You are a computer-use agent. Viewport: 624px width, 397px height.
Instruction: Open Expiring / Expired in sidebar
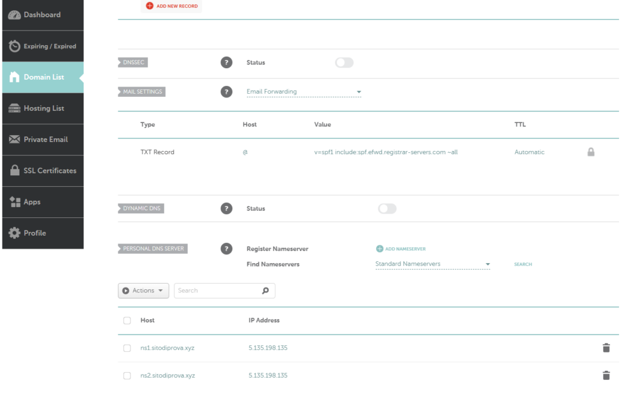(43, 46)
